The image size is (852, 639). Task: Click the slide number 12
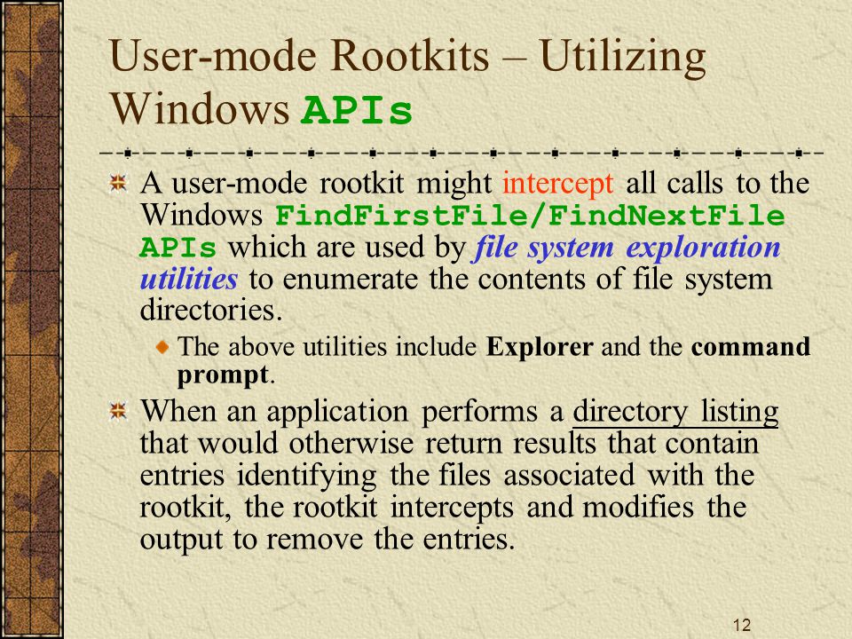coord(742,624)
